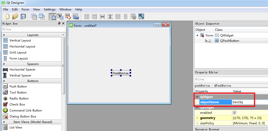268x131 pixels.
Task: Click Lay Out Vertically in Splitter icon
Action: 110,16
